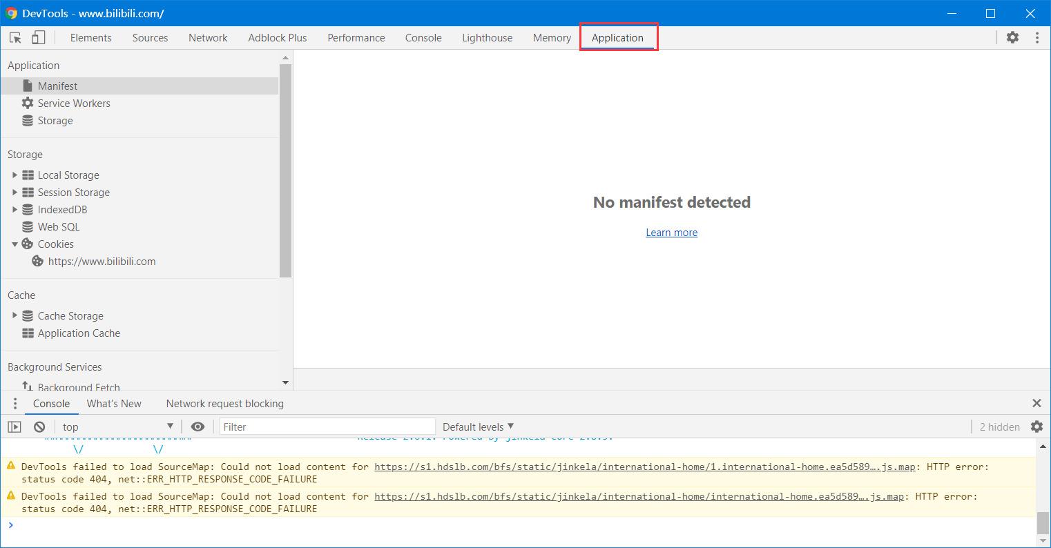Click the 2 hidden messages label
Image resolution: width=1051 pixels, height=548 pixels.
click(x=999, y=427)
